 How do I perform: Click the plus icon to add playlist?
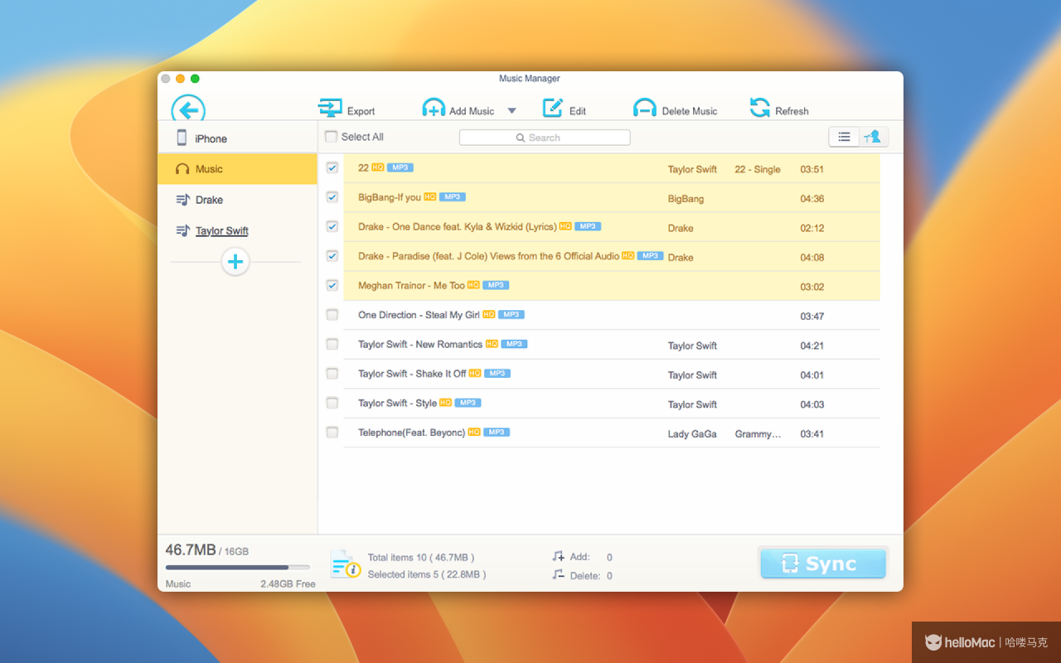[x=235, y=262]
